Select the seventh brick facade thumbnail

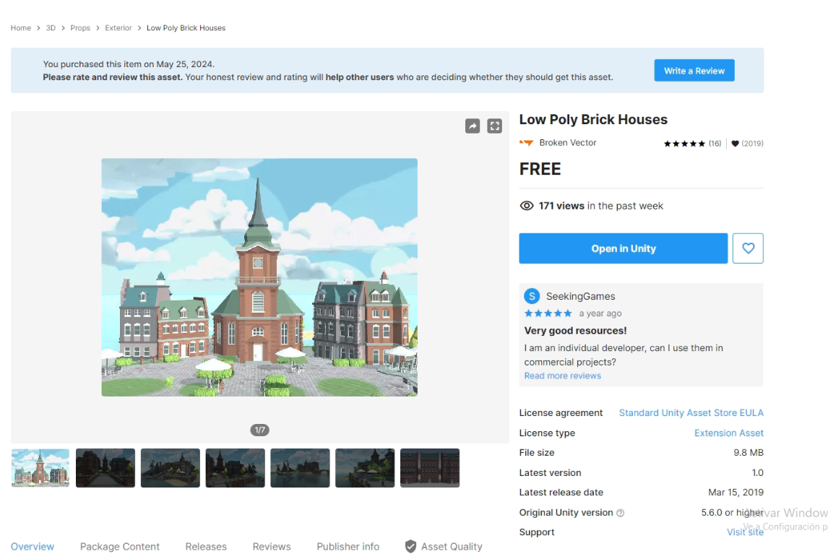[x=430, y=468]
